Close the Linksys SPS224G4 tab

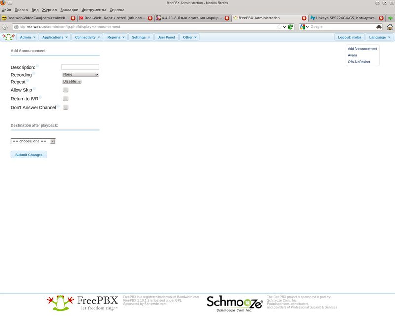381,18
